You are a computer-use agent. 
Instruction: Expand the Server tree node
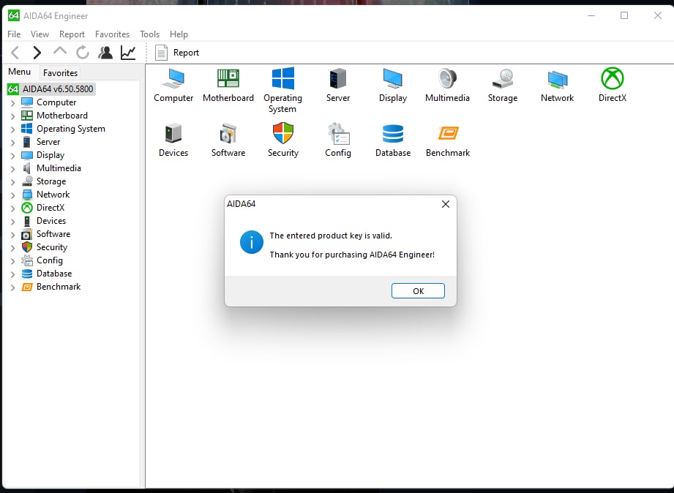point(13,143)
